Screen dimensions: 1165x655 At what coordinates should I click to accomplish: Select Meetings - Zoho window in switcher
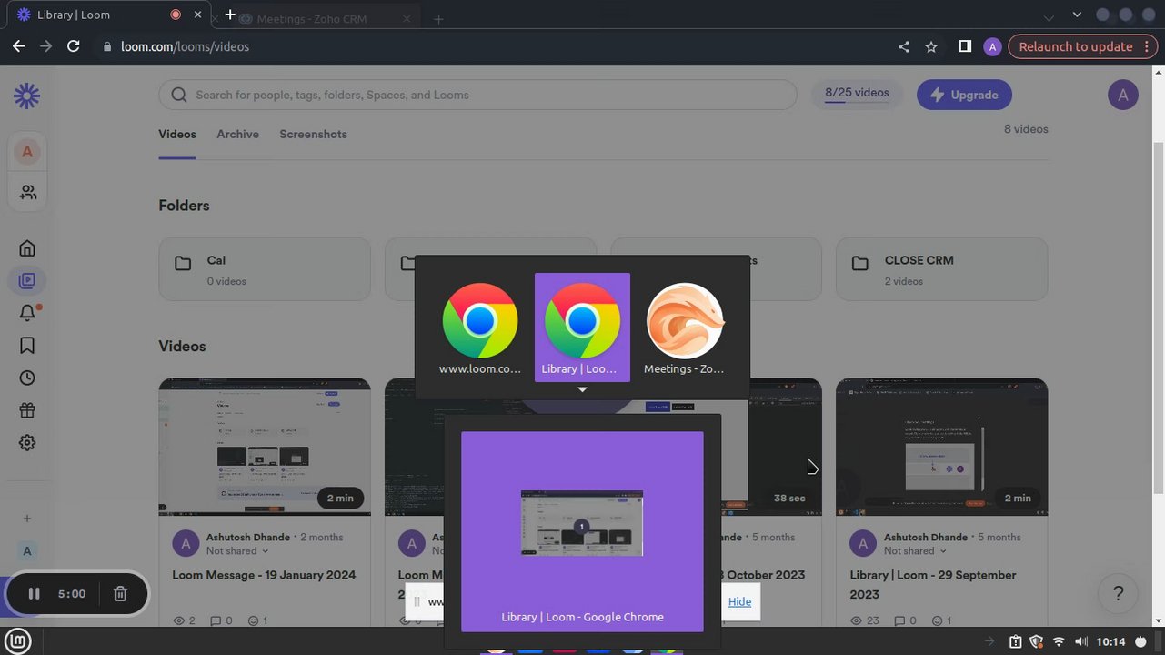[x=684, y=327]
